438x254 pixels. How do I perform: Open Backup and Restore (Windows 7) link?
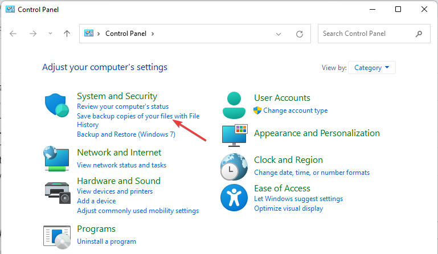(126, 134)
